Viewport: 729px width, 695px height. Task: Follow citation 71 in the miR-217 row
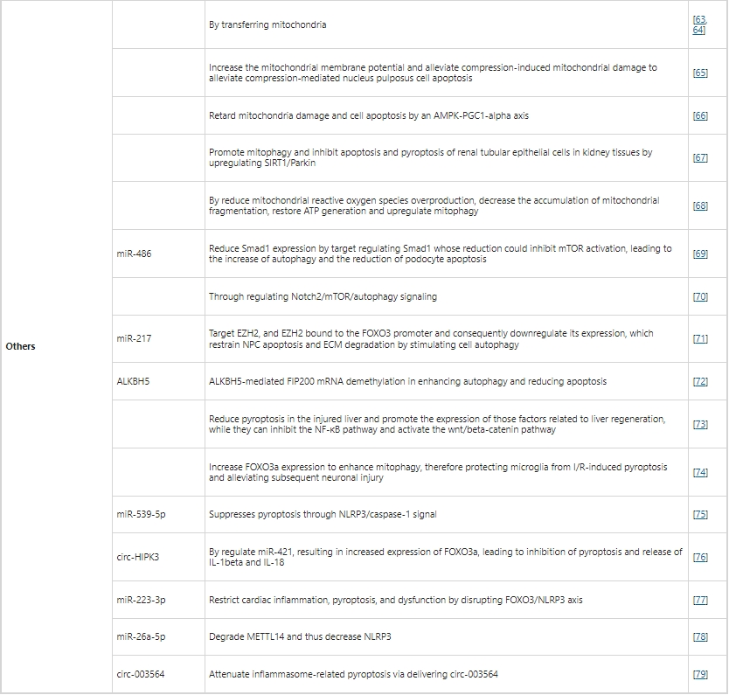(x=700, y=339)
